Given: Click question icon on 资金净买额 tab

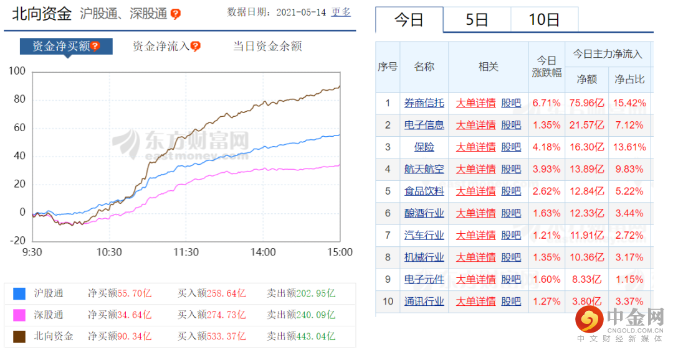Looking at the screenshot, I should (x=95, y=46).
